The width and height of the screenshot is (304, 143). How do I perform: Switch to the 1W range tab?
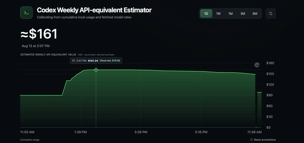pyautogui.click(x=218, y=14)
